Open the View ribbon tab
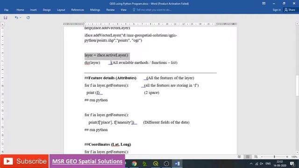Viewport: 299px width, 168px height. [x=123, y=10]
